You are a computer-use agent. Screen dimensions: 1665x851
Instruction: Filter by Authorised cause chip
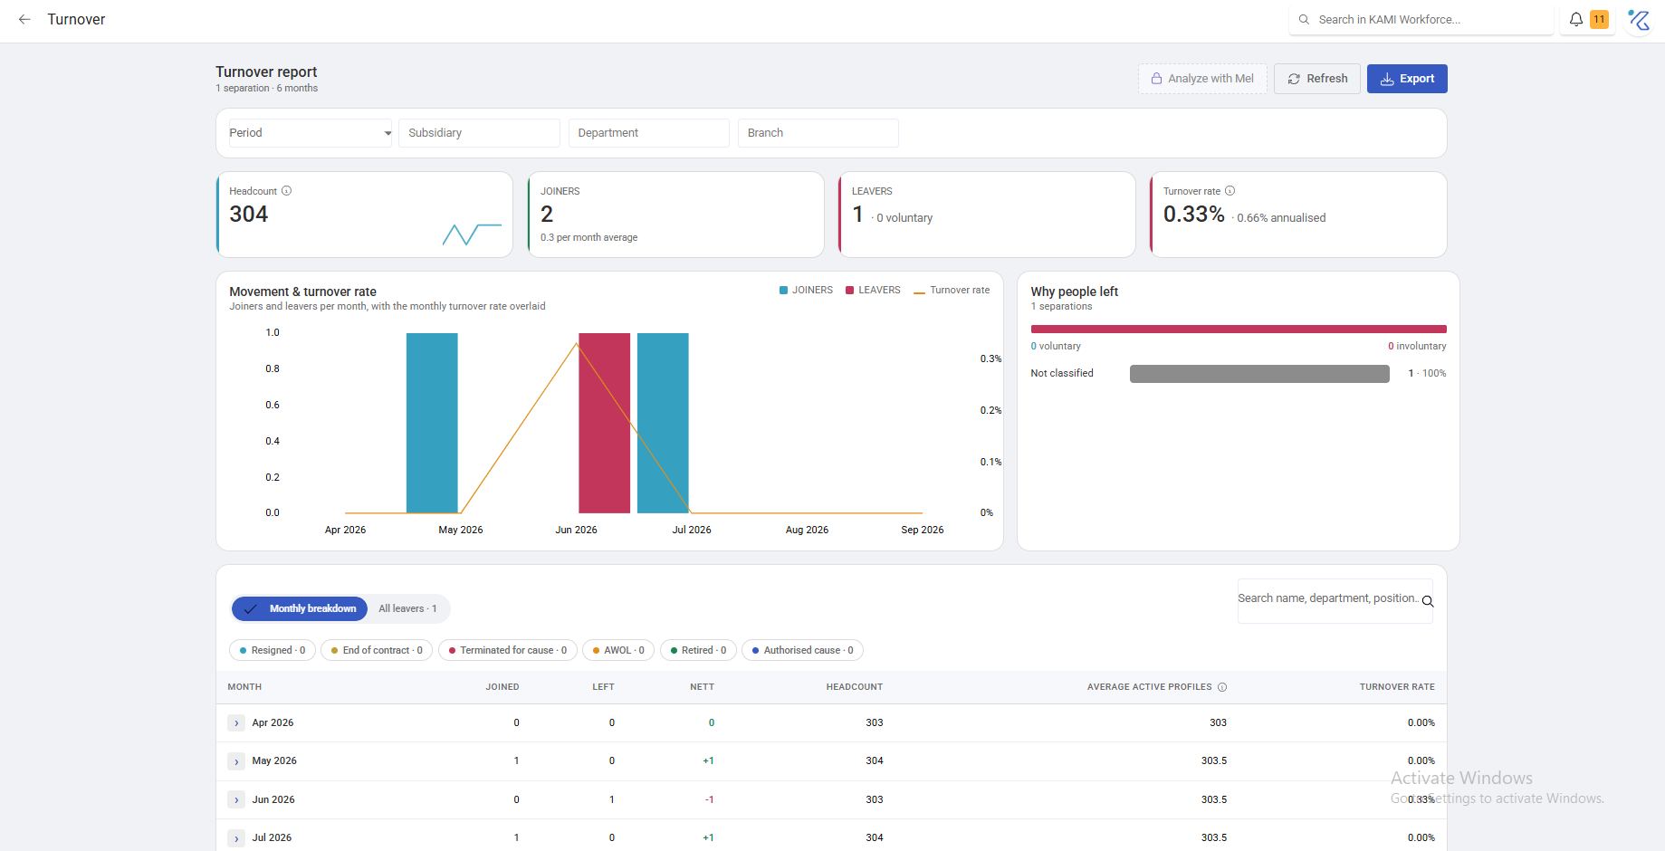point(803,650)
